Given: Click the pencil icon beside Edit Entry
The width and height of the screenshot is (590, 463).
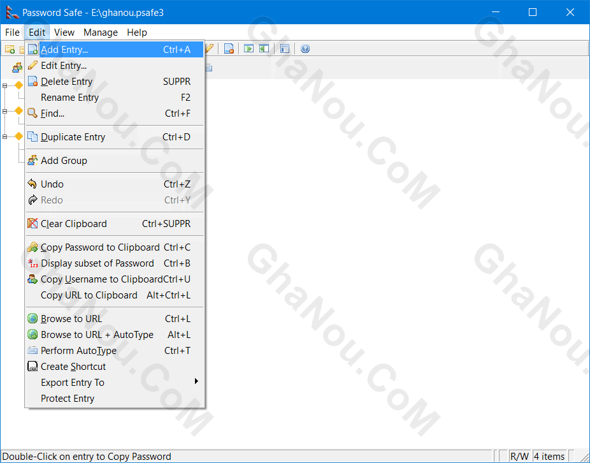Looking at the screenshot, I should 32,66.
